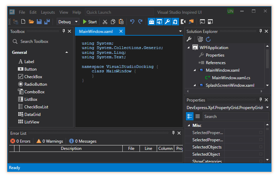Sort Error List by Description column
Image resolution: width=277 pixels, height=179 pixels.
click(71, 148)
